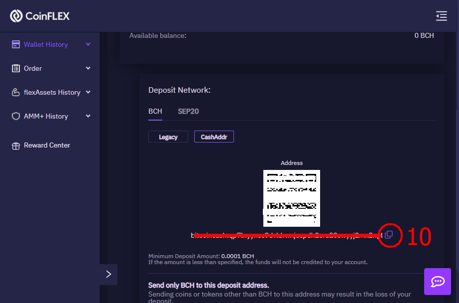Expand flexAssets History chevron
Viewport: 459px width, 303px height.
88,92
